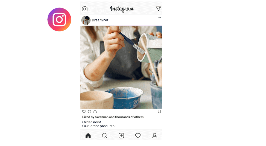Open Search tab magnifier icon

(105, 136)
